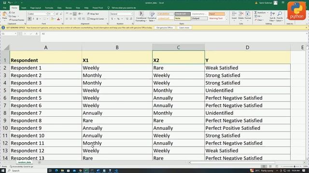The image size is (309, 173).
Task: Click the Get genuine Office button
Action: (x=165, y=28)
